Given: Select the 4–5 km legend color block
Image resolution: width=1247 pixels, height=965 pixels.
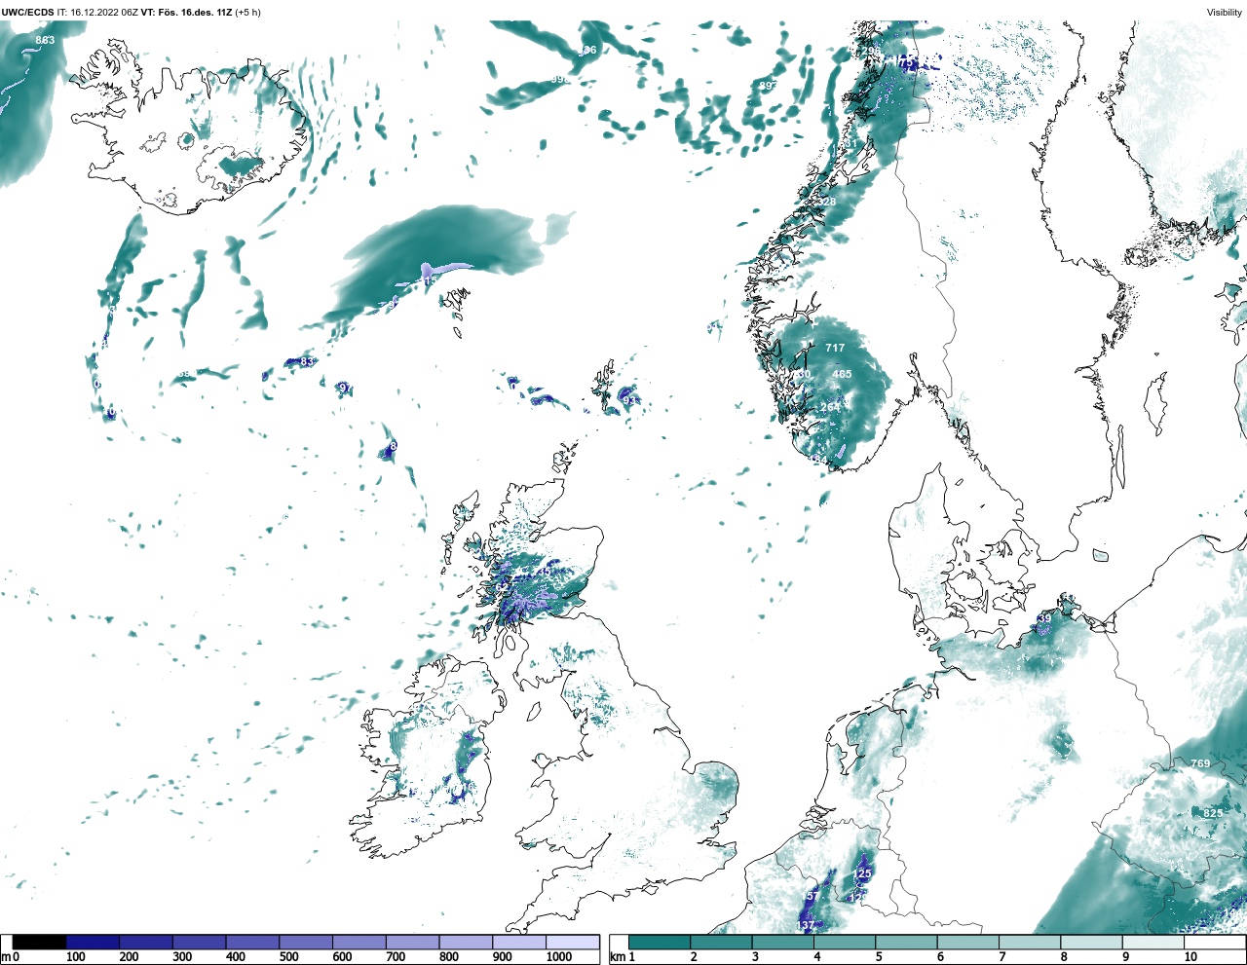Looking at the screenshot, I should 845,942.
